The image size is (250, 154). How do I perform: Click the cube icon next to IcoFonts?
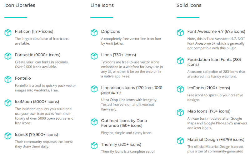coord(180,89)
